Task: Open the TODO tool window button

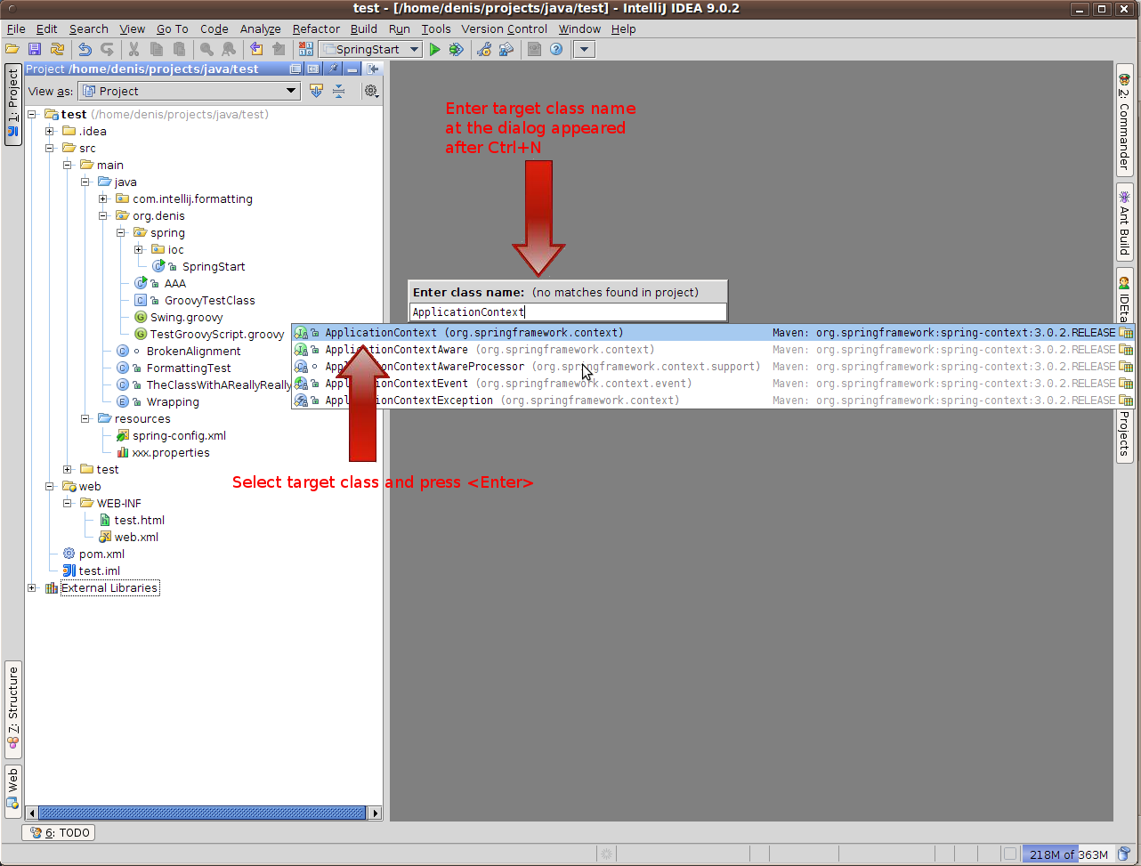Action: [58, 832]
